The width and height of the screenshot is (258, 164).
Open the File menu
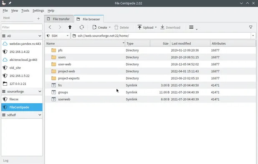5,10
